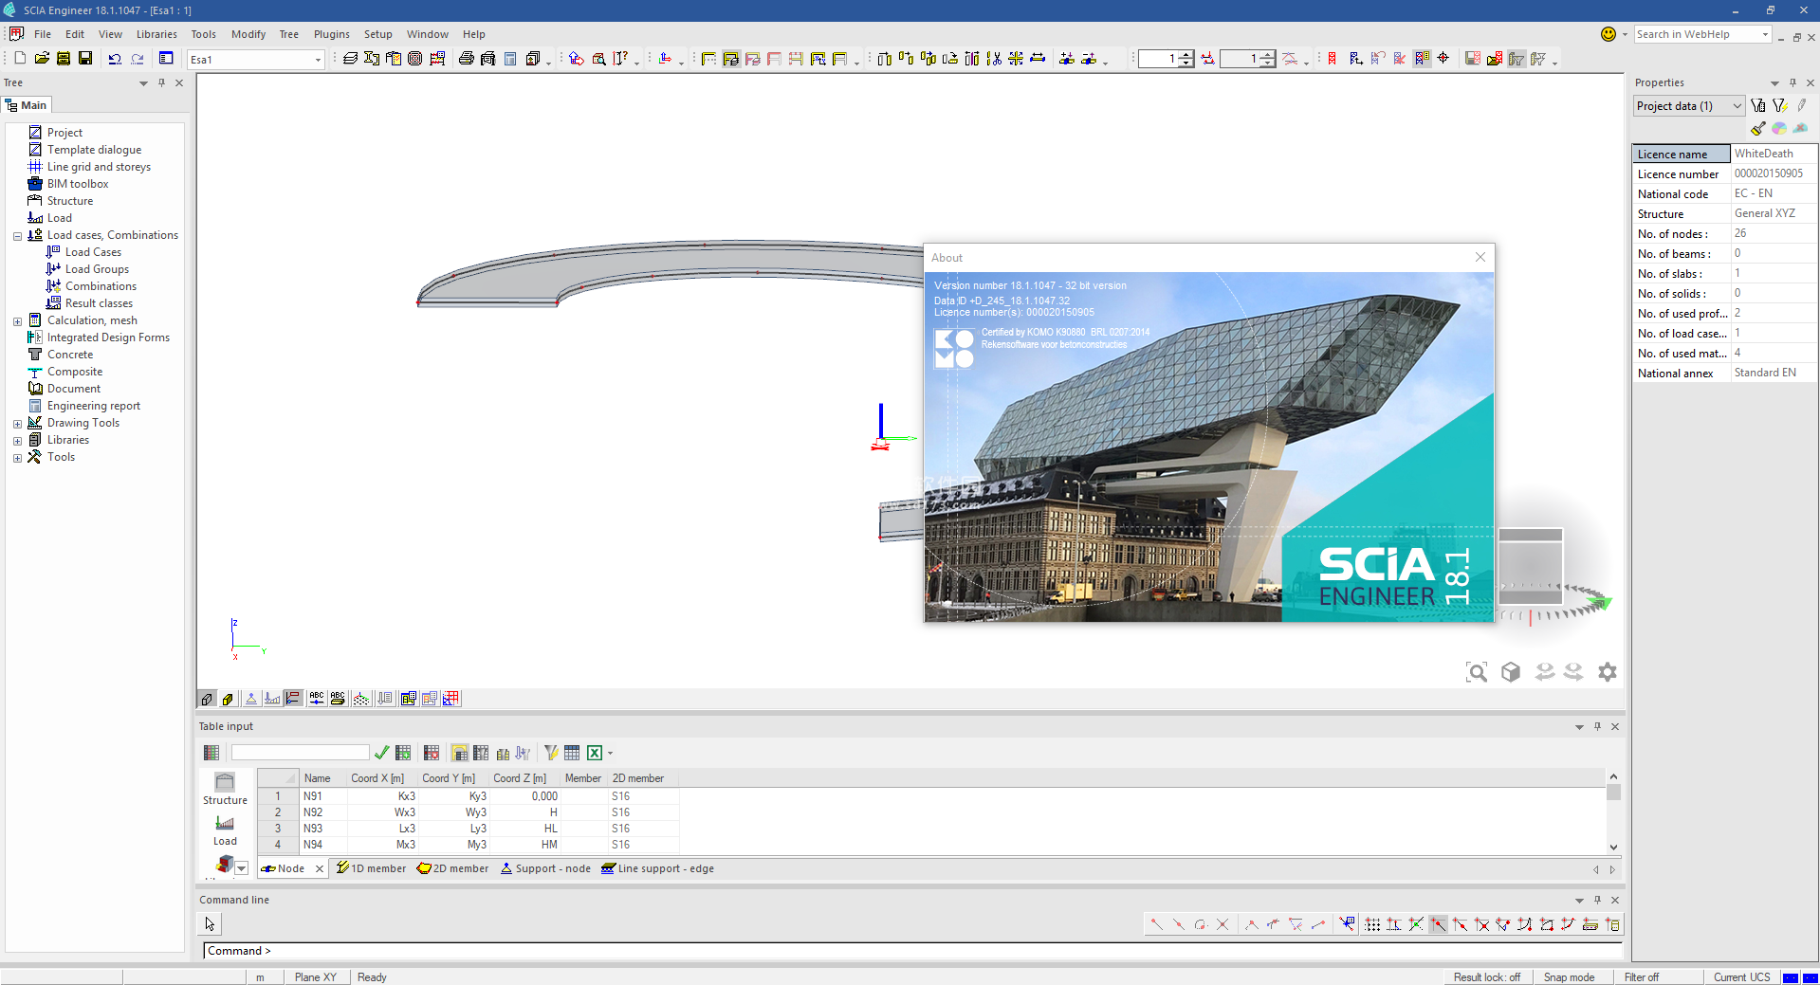
Task: Switch to the Support - node tab
Action: pos(545,868)
